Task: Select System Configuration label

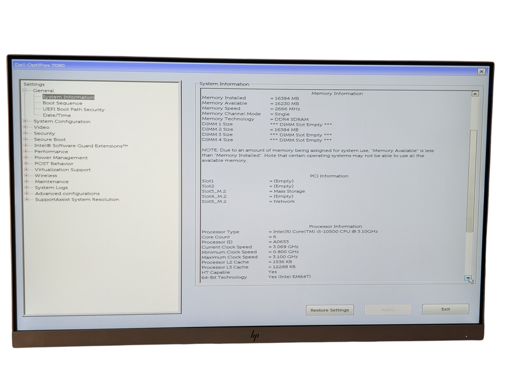Action: (x=62, y=122)
